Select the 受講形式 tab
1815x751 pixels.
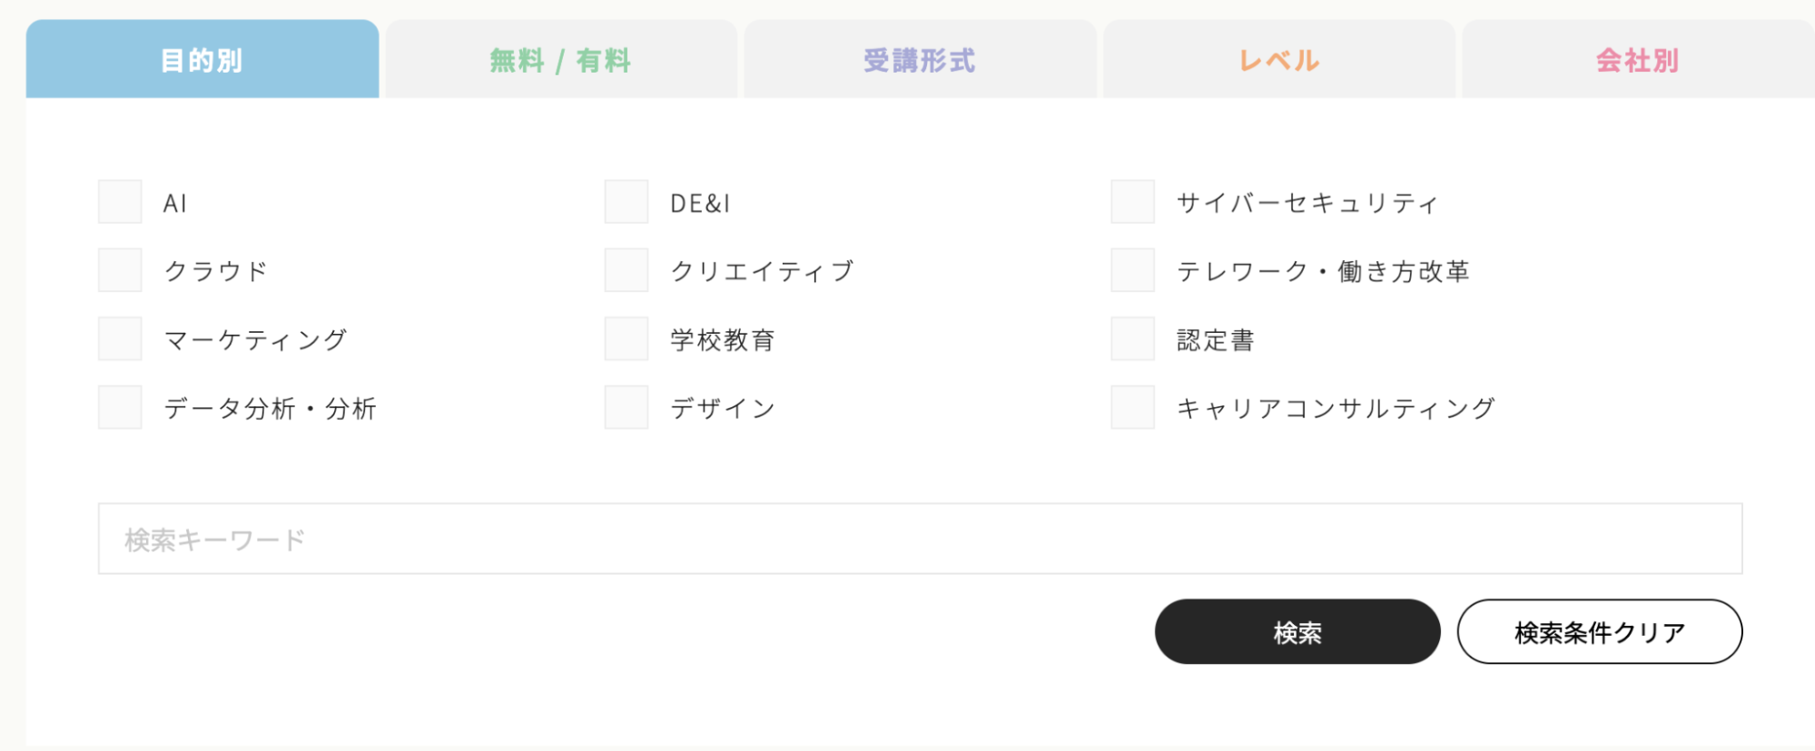tap(920, 60)
